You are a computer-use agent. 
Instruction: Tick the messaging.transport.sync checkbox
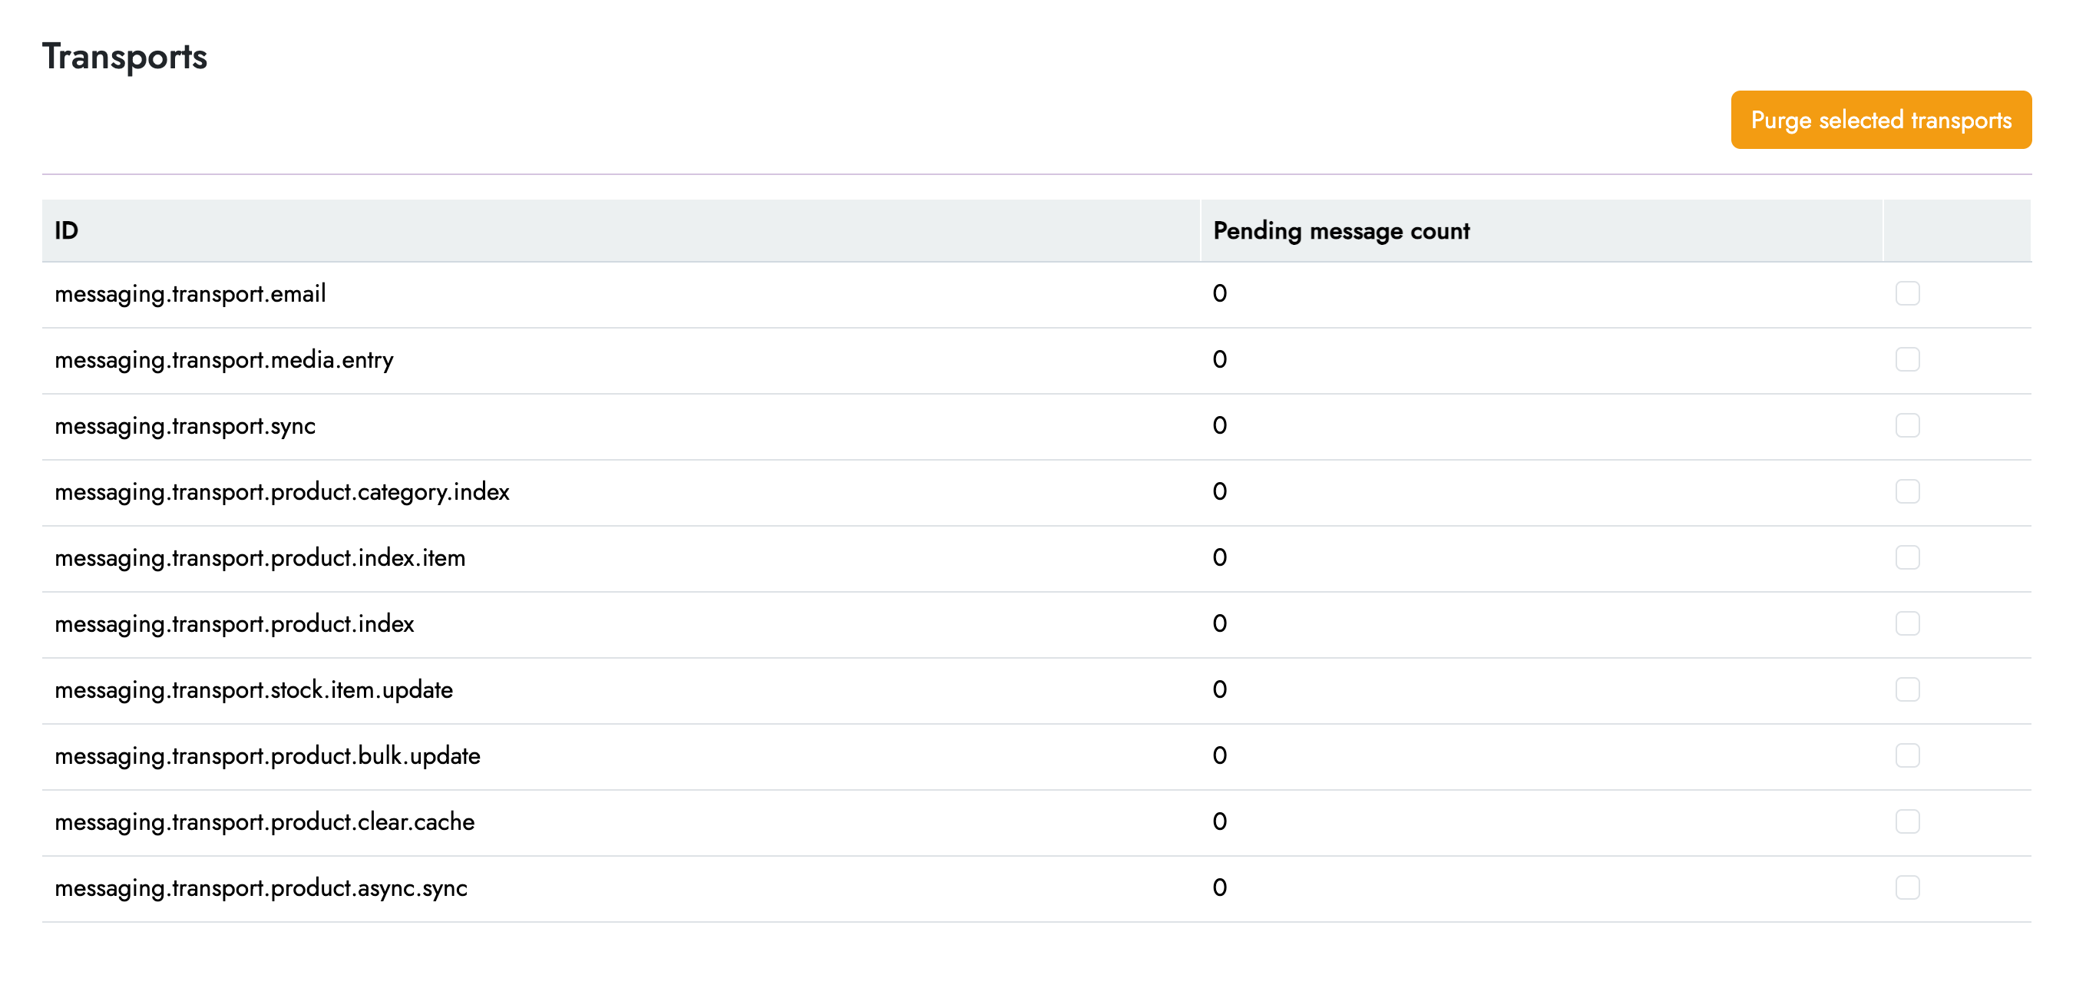1907,425
